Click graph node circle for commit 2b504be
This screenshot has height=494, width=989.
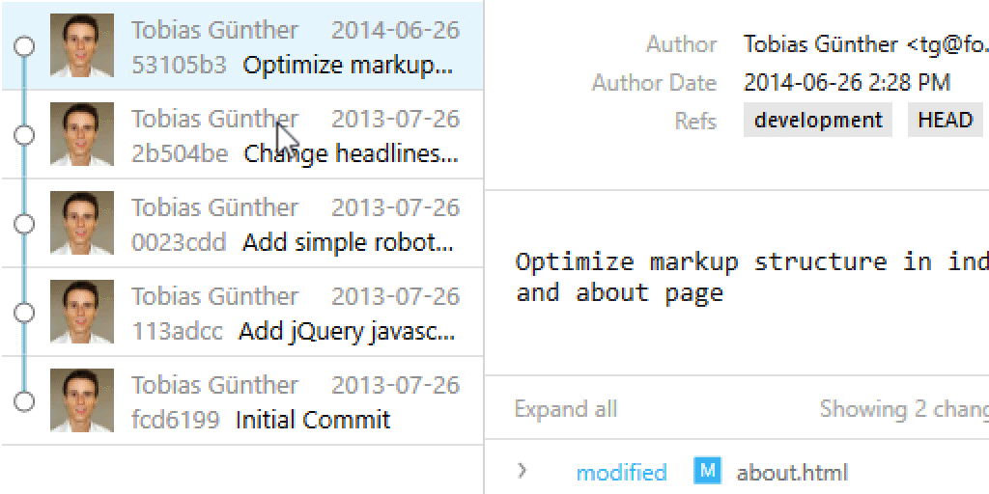(x=25, y=134)
